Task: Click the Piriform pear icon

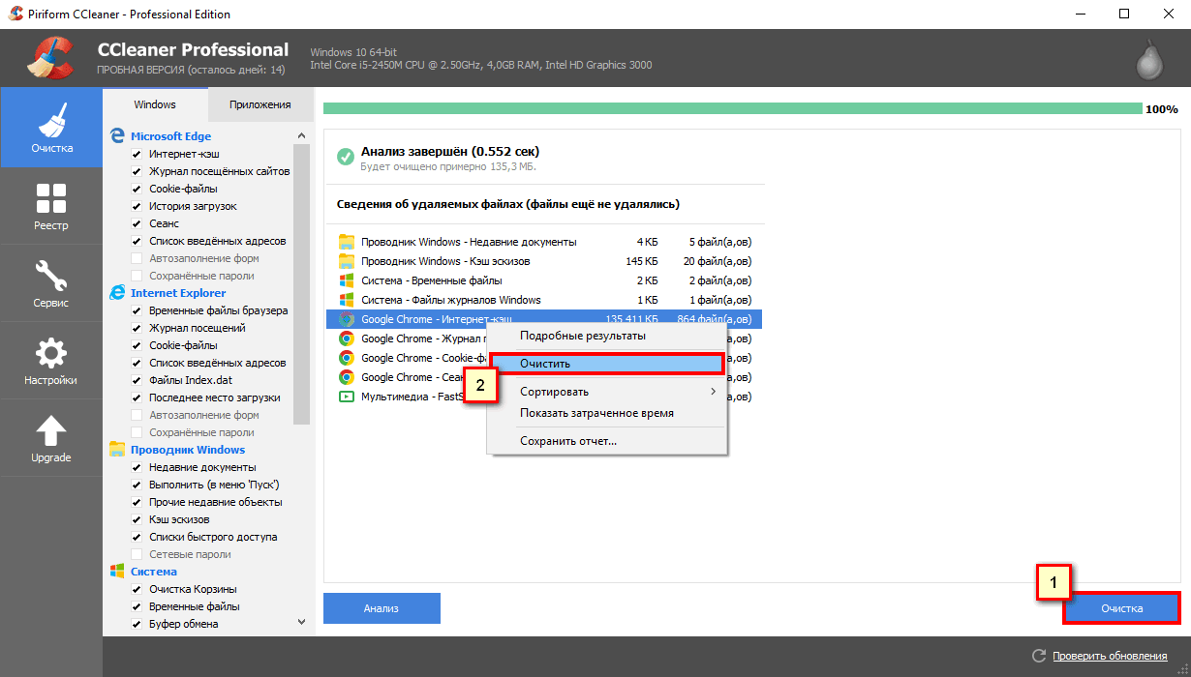Action: [1148, 60]
